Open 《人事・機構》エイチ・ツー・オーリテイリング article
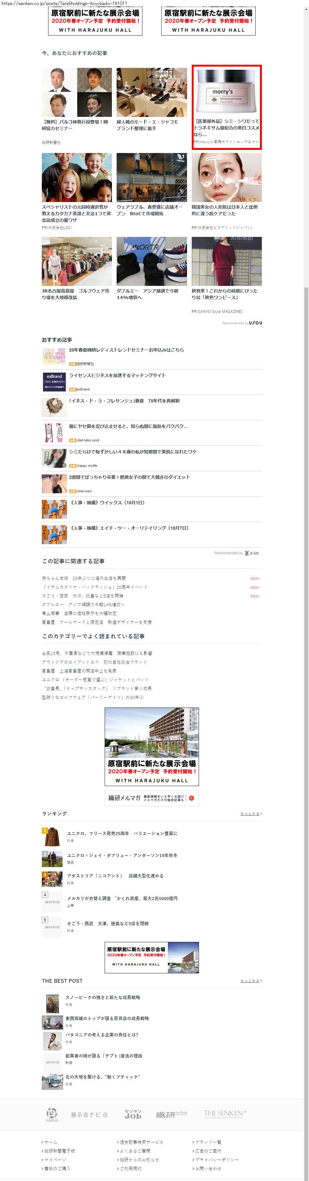 129,528
